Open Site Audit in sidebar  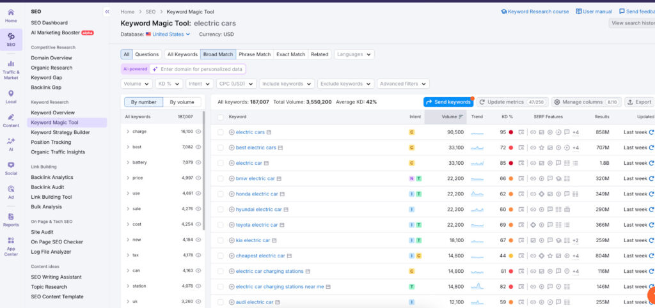click(42, 232)
